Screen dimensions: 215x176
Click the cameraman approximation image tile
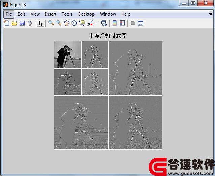click(x=67, y=55)
